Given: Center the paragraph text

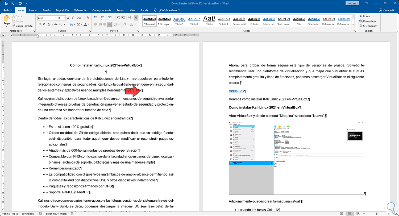Looking at the screenshot, I should 100,24.
